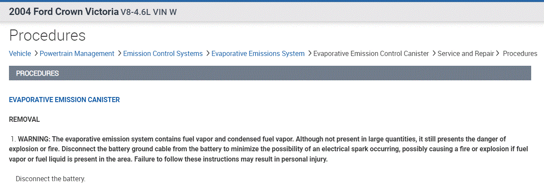Click the final Procedures breadcrumb item
This screenshot has width=544, height=188.
tap(520, 54)
